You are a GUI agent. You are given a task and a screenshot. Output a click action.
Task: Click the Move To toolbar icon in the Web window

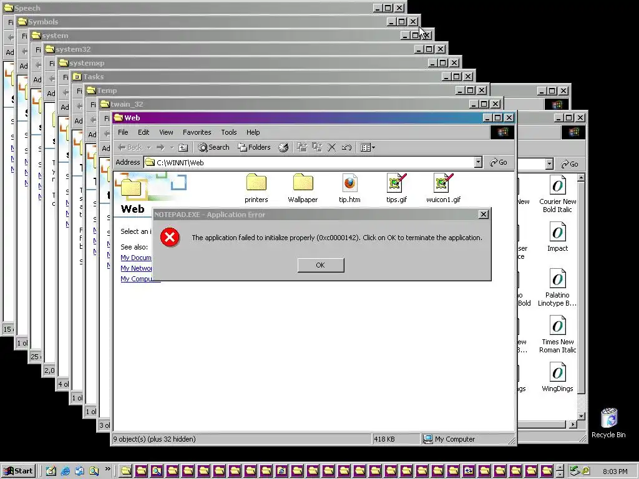click(301, 147)
